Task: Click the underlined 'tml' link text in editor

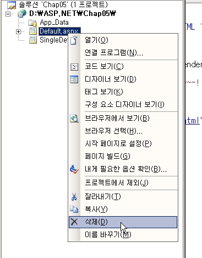Action: (192, 121)
